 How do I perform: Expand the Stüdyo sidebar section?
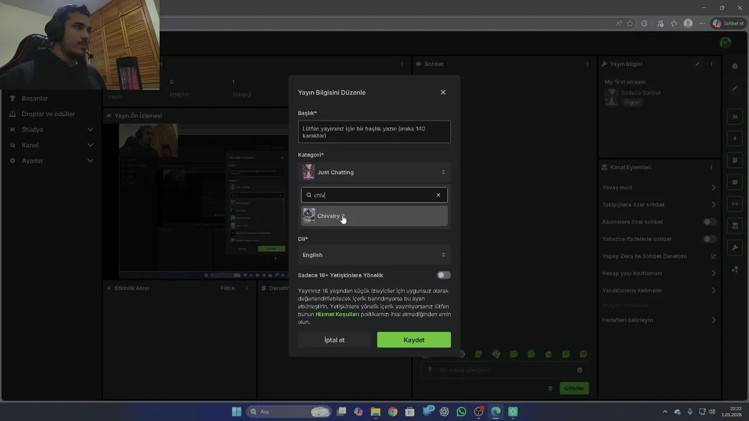coord(51,130)
